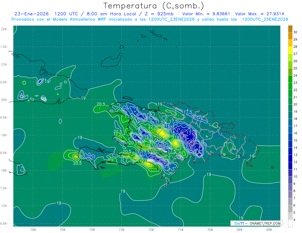Click the '1200UTC_25ENE2026' valid-until time

coord(265,19)
